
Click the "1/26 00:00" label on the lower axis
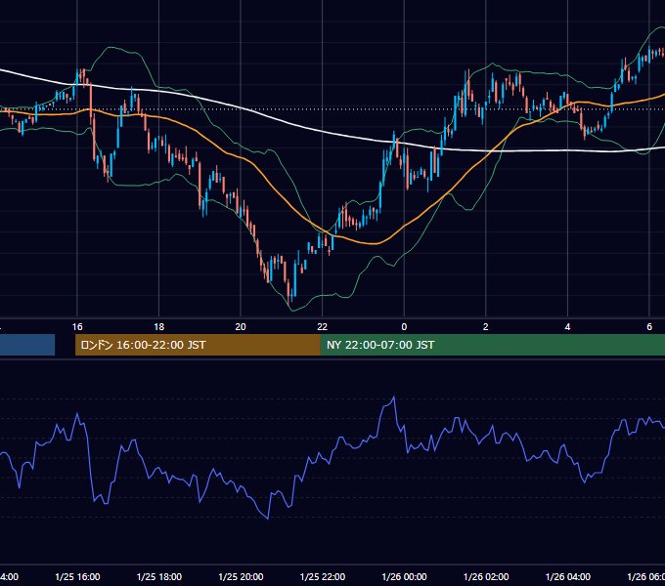[404, 576]
